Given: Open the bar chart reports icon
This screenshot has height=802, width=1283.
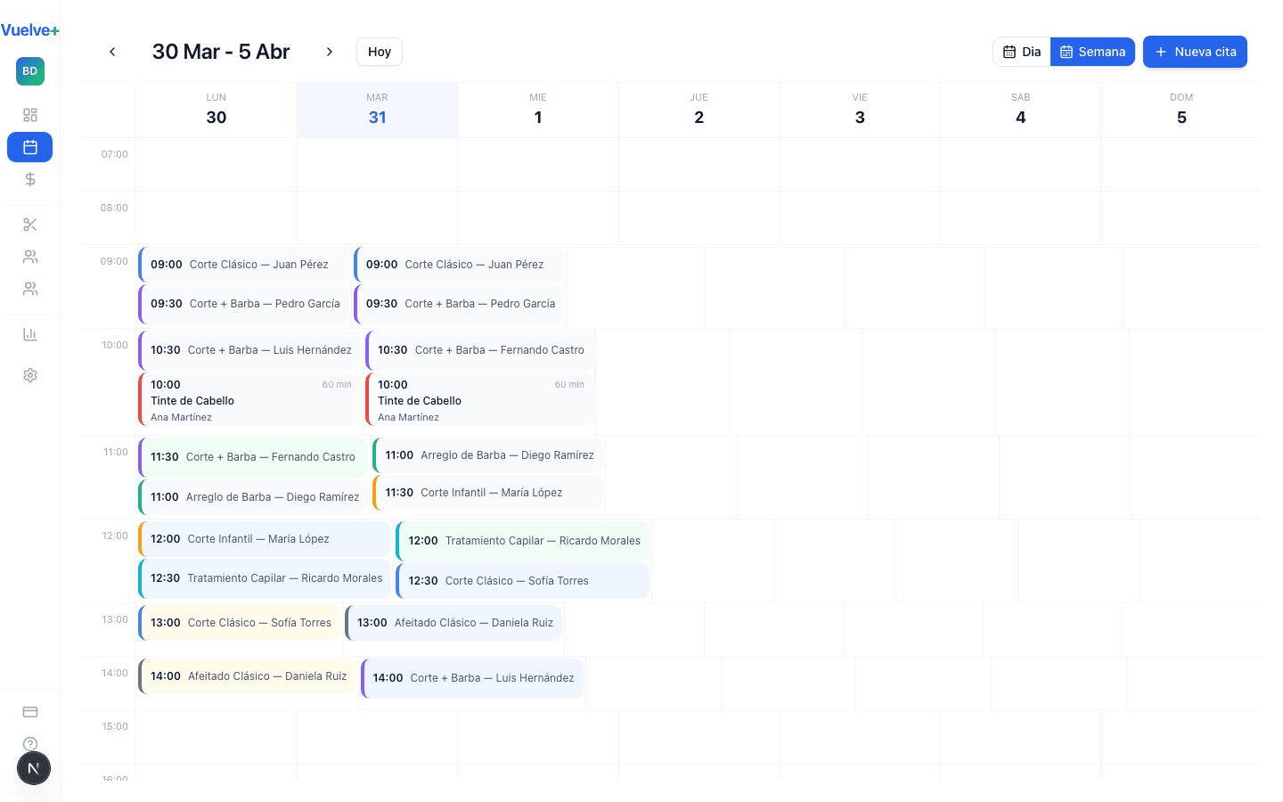Looking at the screenshot, I should click(30, 334).
